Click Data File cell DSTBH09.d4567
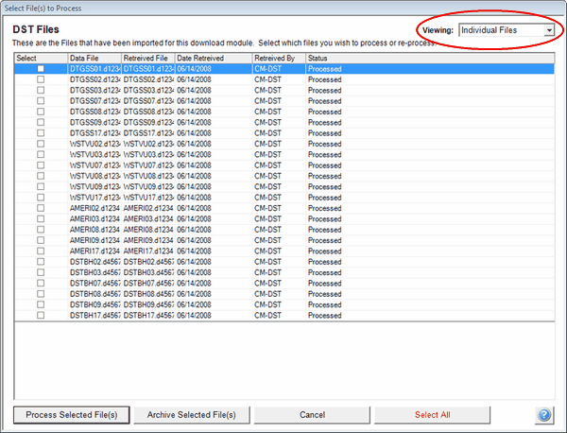The image size is (567, 433). (94, 304)
